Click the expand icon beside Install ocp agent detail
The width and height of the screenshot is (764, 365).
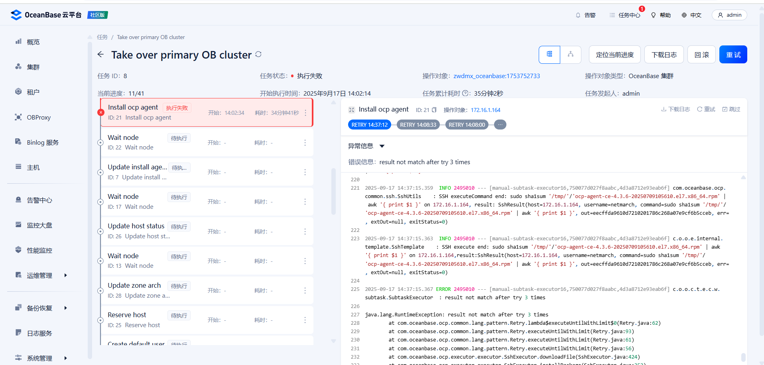point(351,110)
